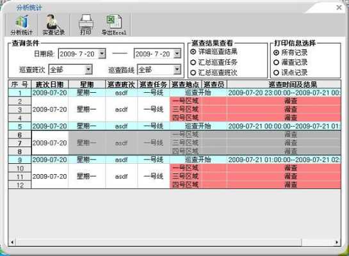This screenshot has width=349, height=256.
Task: Click 巡查开始 in row 9
Action: [198, 159]
